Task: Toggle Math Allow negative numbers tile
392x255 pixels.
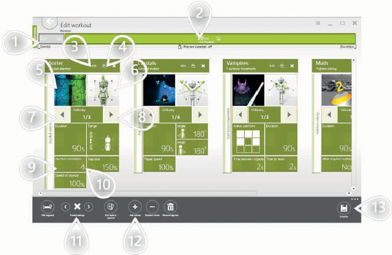Action: point(336,164)
